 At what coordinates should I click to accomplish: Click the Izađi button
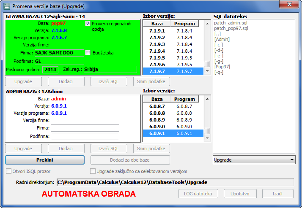(x=277, y=194)
